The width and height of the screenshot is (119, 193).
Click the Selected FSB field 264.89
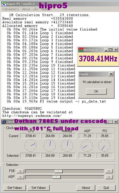50,156
